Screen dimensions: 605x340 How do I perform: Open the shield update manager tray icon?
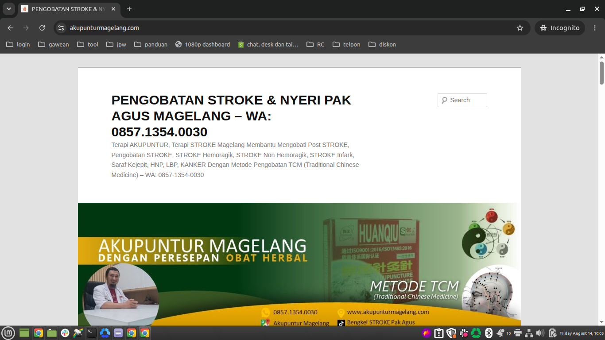point(451,333)
